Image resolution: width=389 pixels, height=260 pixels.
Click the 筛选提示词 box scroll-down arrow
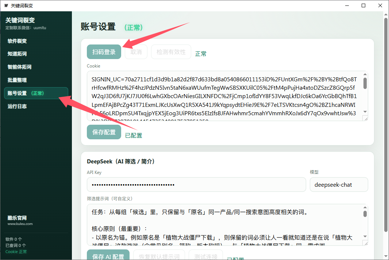tap(365, 236)
